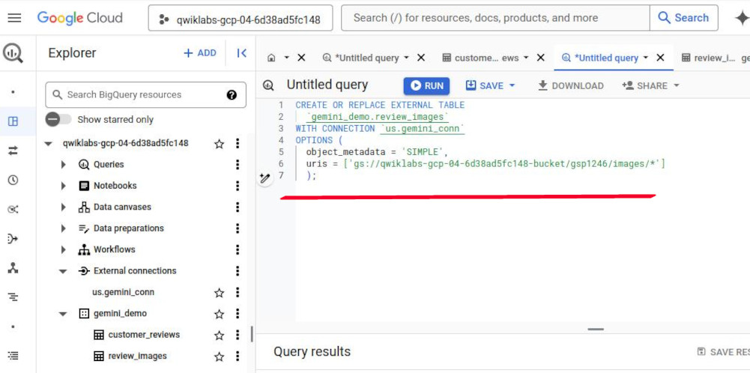Toggle Show starred only switch
Viewport: 750px width, 373px height.
58,120
